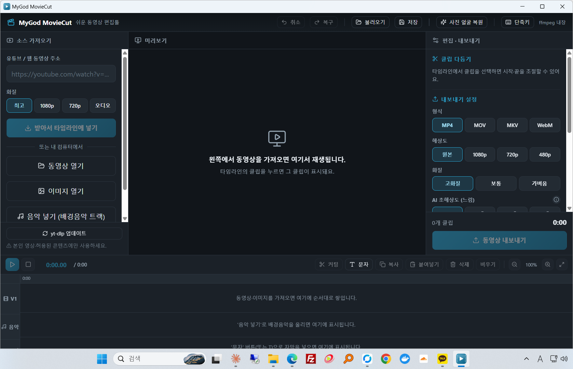Open a project with 불러오기
Image resolution: width=573 pixels, height=369 pixels.
point(370,22)
